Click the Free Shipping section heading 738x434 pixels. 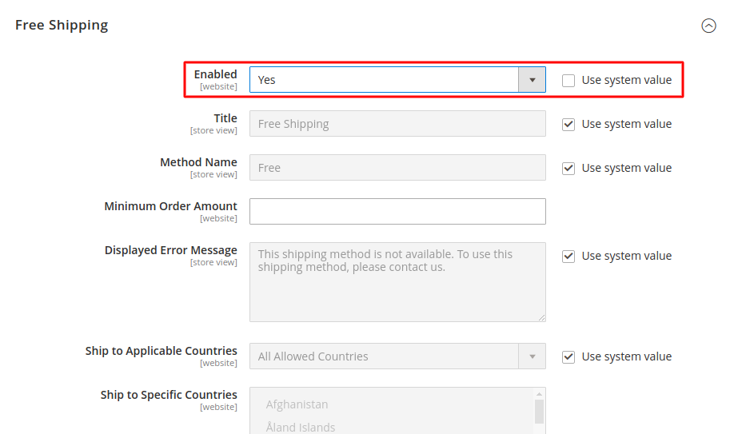click(62, 25)
